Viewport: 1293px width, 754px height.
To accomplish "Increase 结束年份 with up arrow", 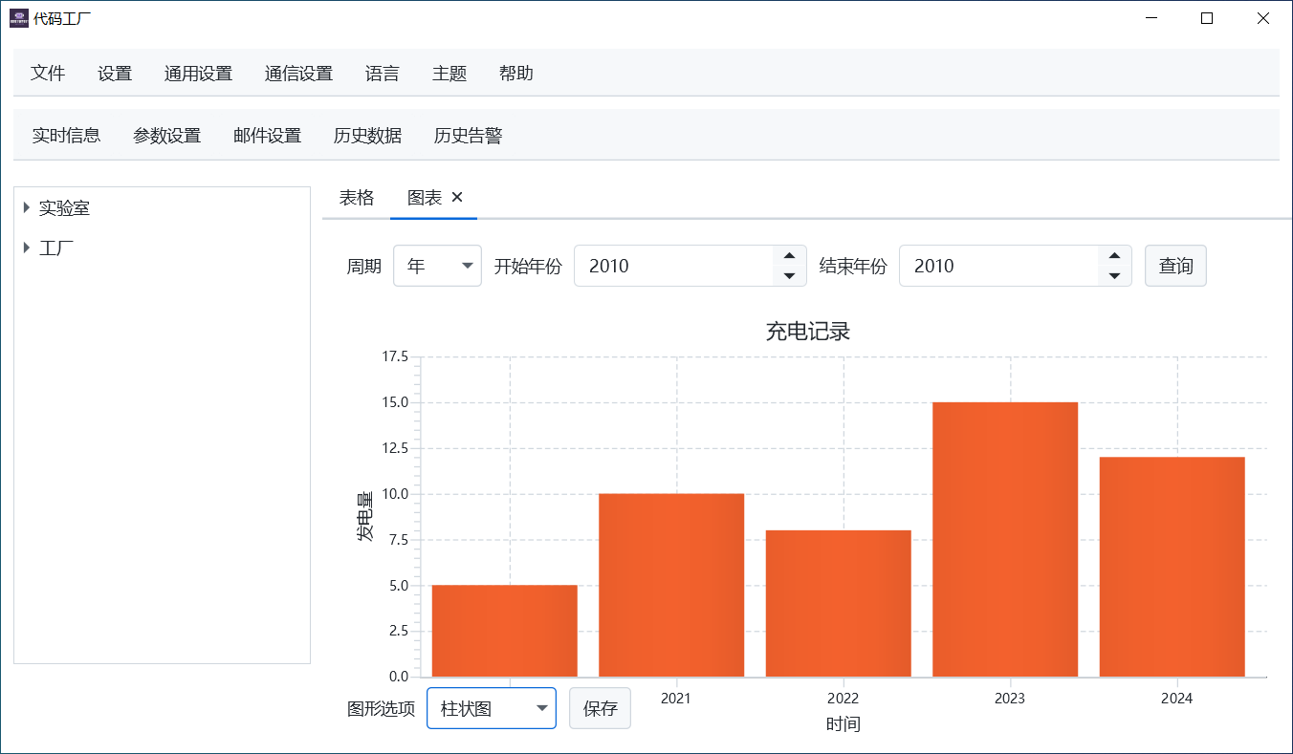I will coord(1114,255).
